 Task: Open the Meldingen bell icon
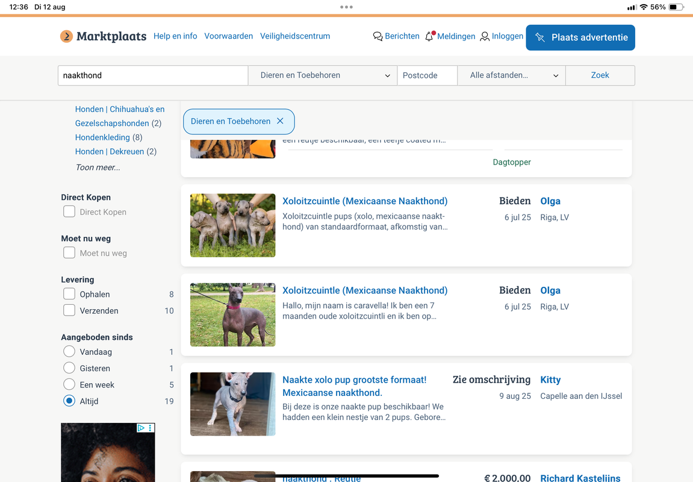click(430, 36)
